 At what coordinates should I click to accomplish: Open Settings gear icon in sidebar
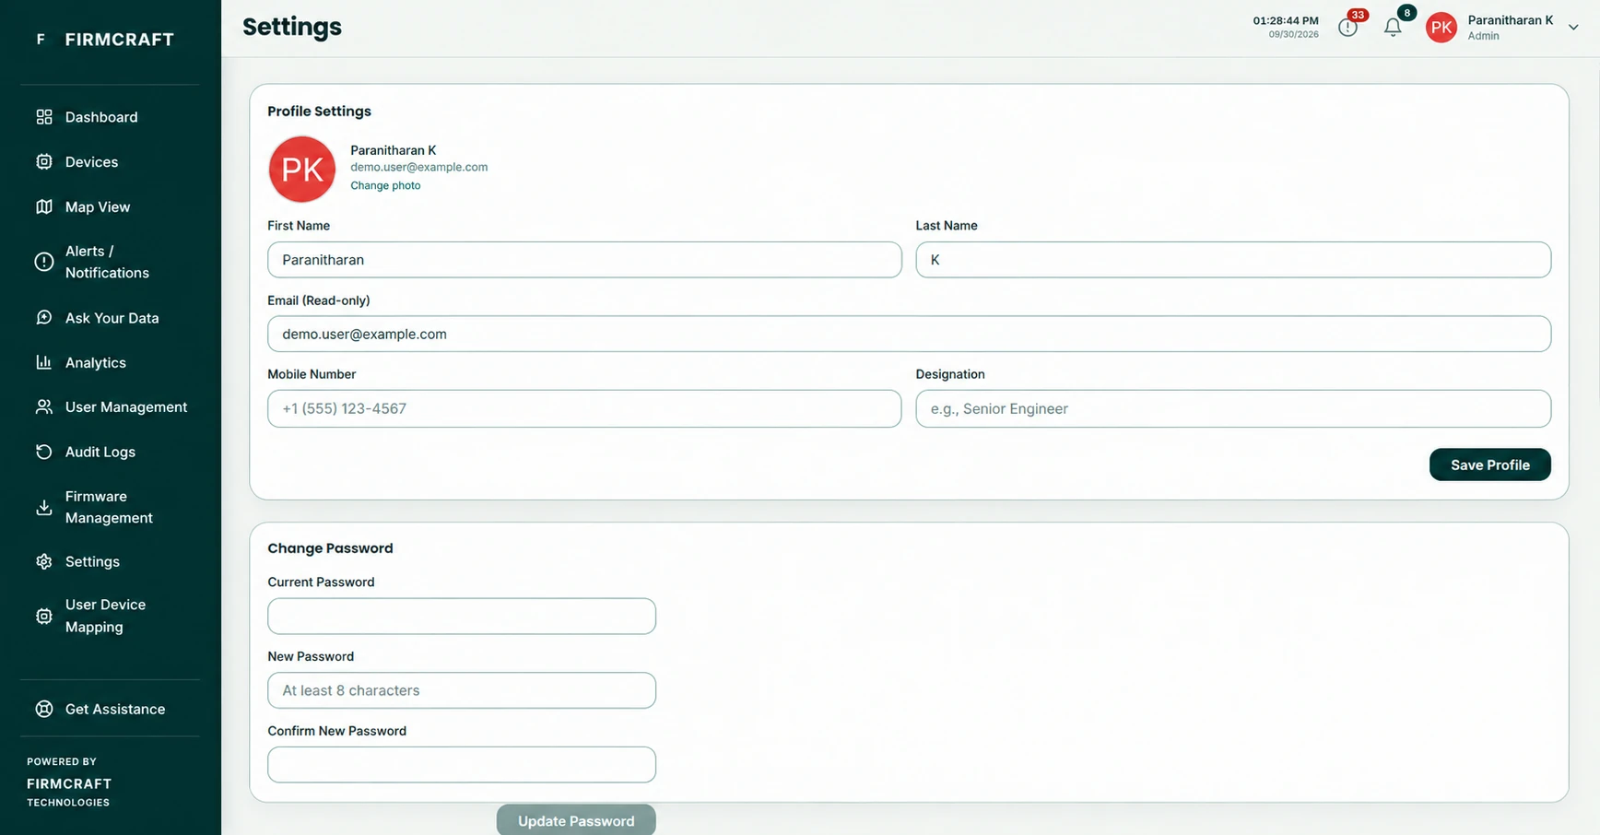(43, 561)
